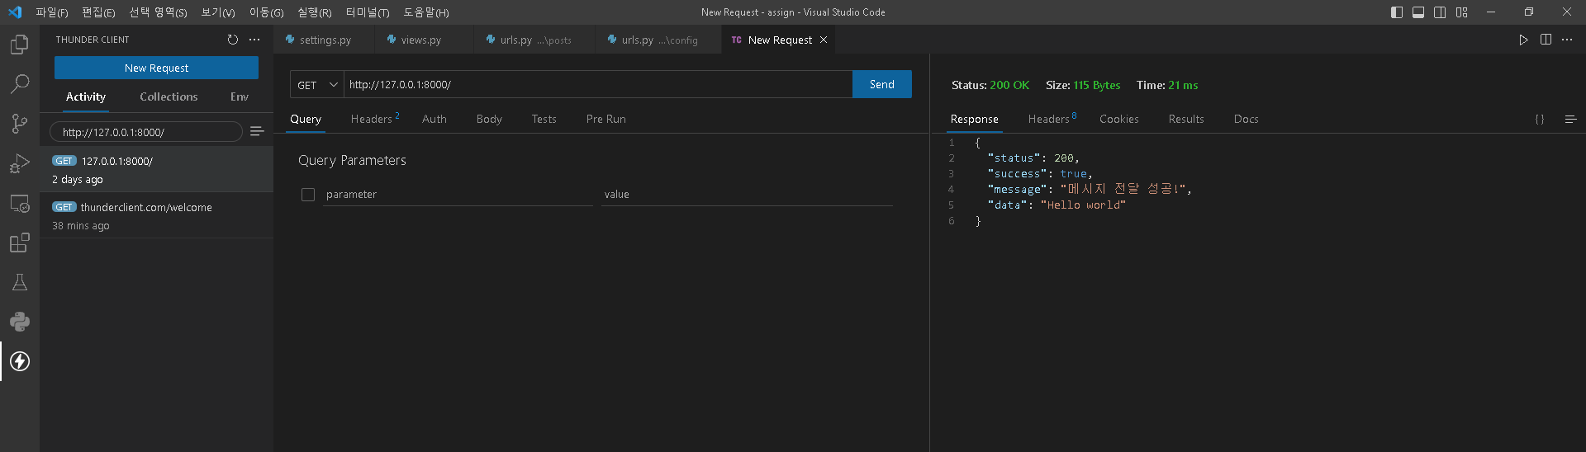Open the Results tab
The height and width of the screenshot is (452, 1586).
(1186, 120)
